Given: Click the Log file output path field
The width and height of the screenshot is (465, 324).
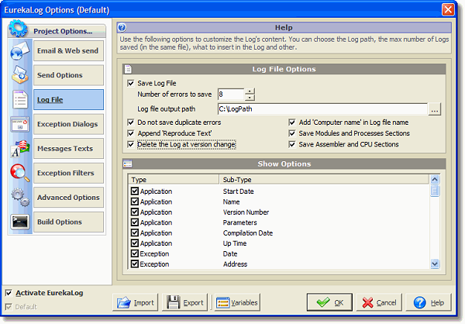Looking at the screenshot, I should coord(322,109).
